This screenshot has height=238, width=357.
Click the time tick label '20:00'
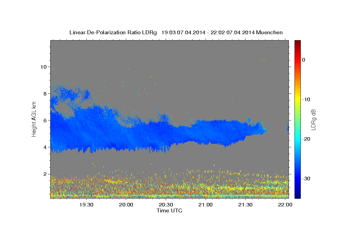126,205
